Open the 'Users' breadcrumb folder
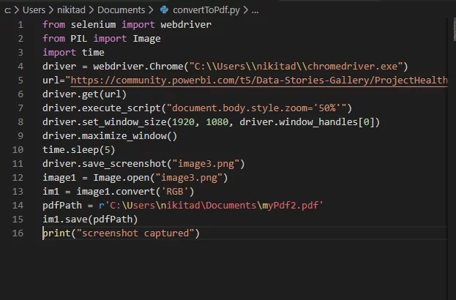 coord(34,10)
